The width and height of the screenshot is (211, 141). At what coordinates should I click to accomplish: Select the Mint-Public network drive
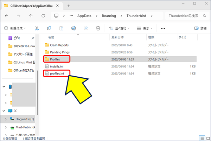(23, 127)
